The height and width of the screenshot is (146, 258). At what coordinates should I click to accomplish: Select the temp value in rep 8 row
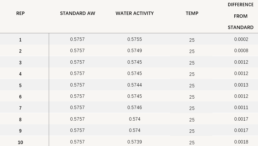click(x=192, y=120)
